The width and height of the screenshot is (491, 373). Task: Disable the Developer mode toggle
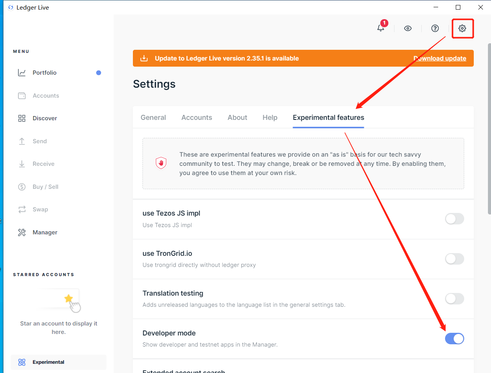click(455, 339)
